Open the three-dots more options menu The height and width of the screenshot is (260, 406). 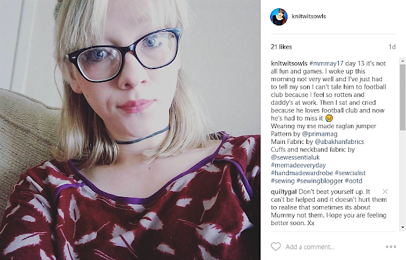coord(391,247)
